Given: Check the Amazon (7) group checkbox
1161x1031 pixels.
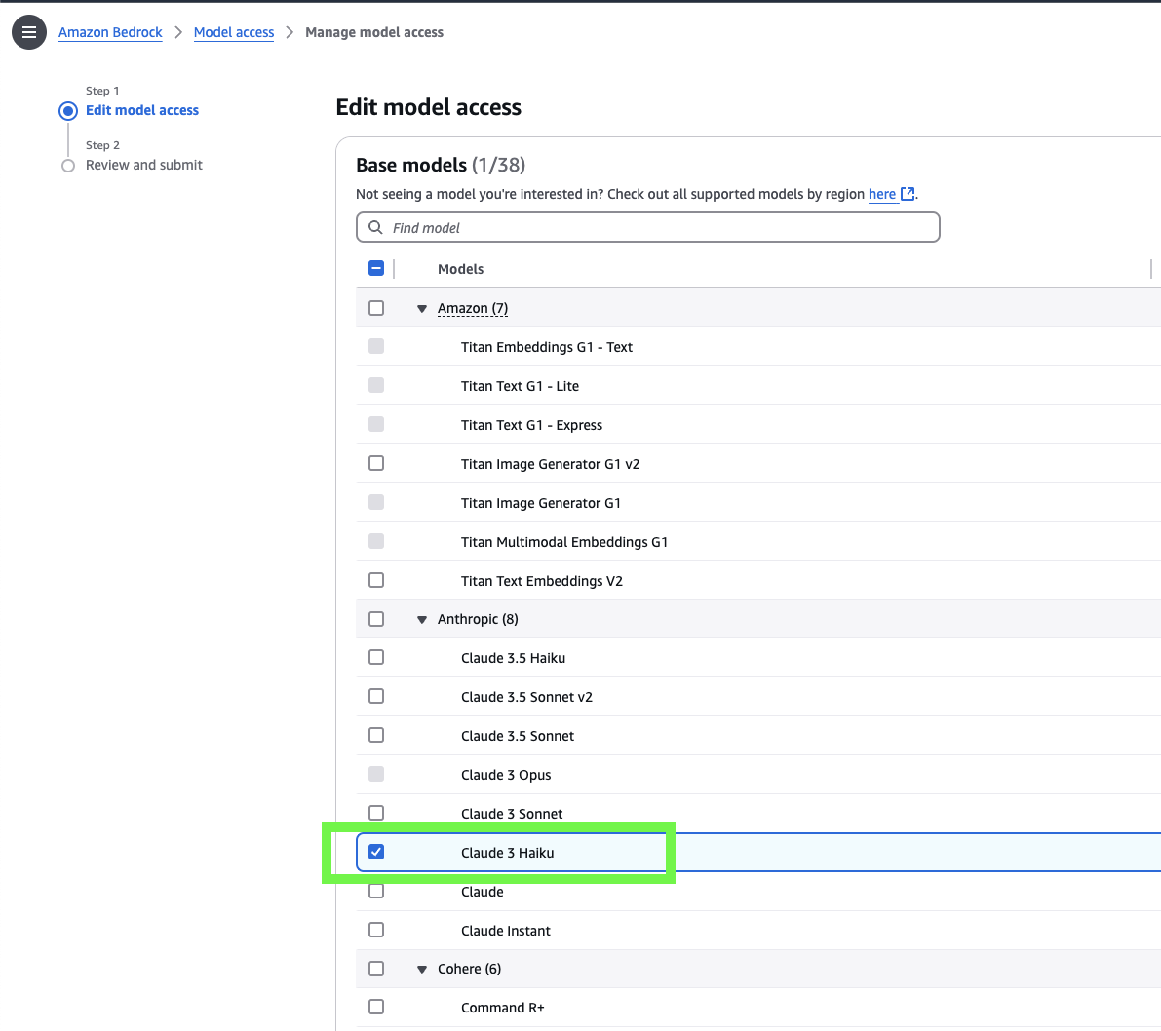Looking at the screenshot, I should point(376,308).
